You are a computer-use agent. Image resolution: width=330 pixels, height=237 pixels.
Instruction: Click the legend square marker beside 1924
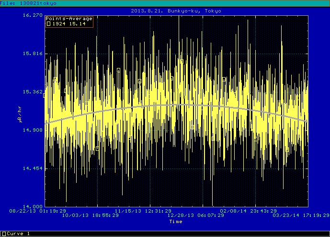pos(48,23)
